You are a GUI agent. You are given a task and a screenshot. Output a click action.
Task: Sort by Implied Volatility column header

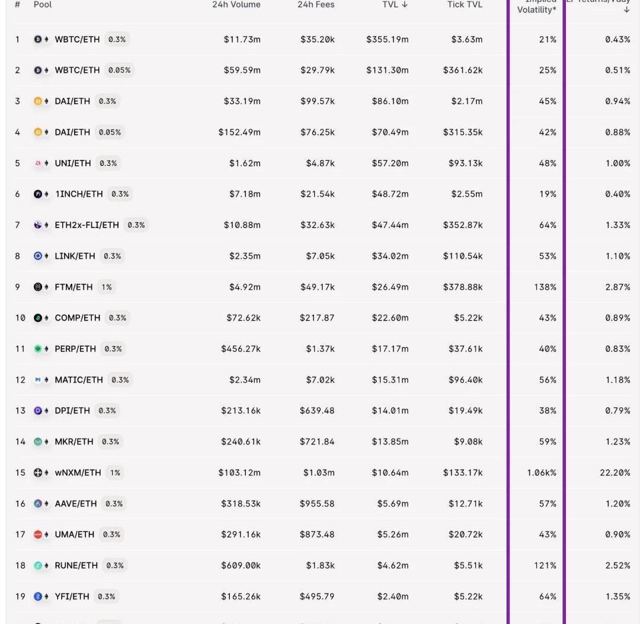(536, 8)
